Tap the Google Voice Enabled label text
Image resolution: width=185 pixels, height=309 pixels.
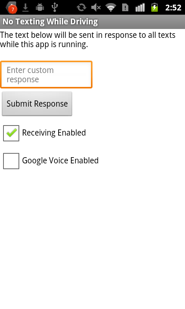[x=61, y=161]
